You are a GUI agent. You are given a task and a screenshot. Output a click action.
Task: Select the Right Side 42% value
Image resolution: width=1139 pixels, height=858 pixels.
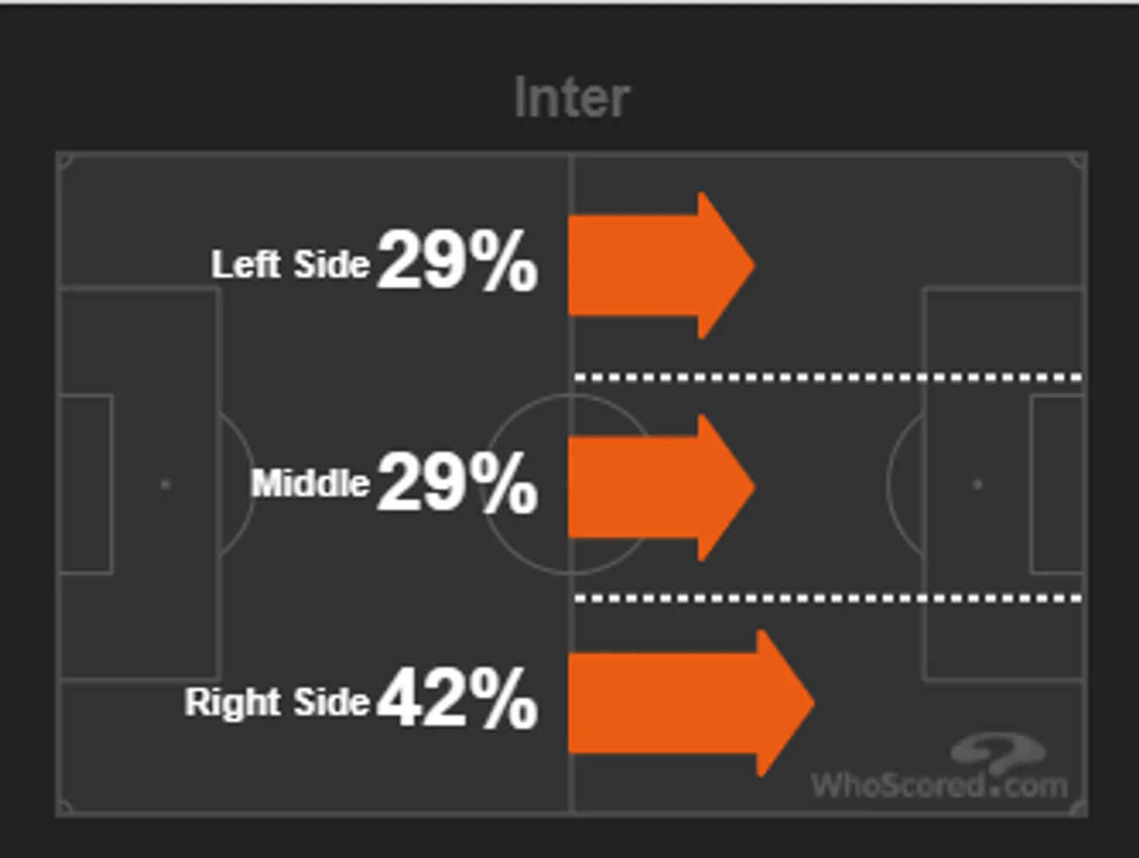point(457,698)
